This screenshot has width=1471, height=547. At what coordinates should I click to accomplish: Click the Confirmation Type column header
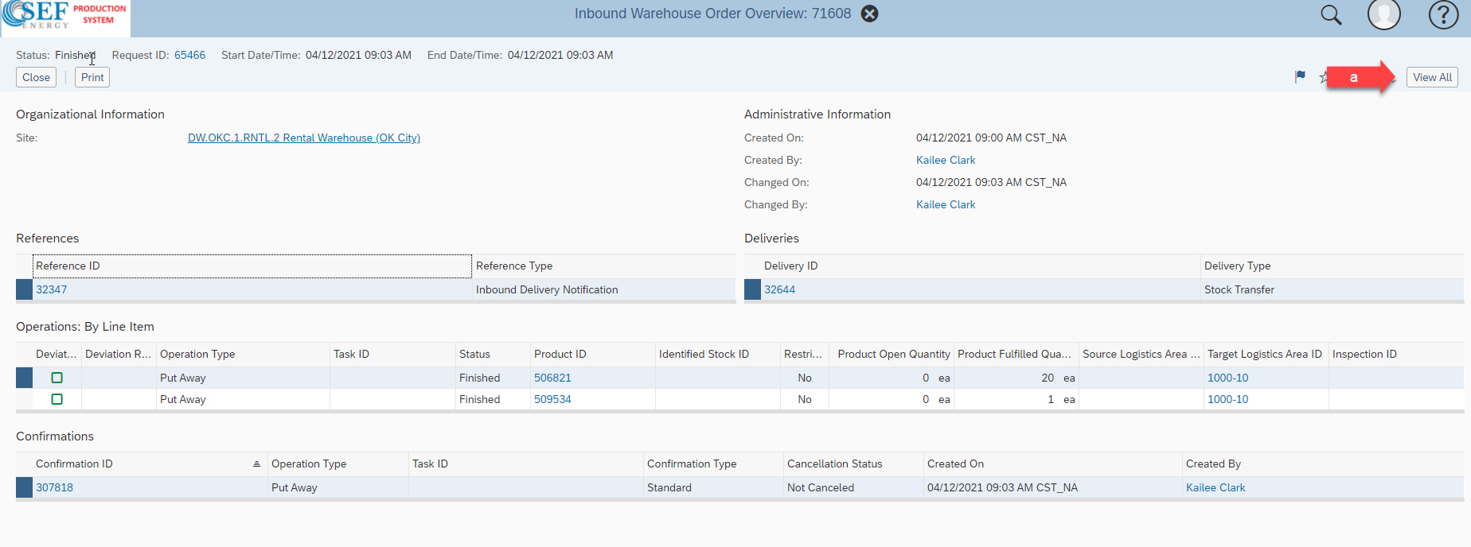(713, 464)
